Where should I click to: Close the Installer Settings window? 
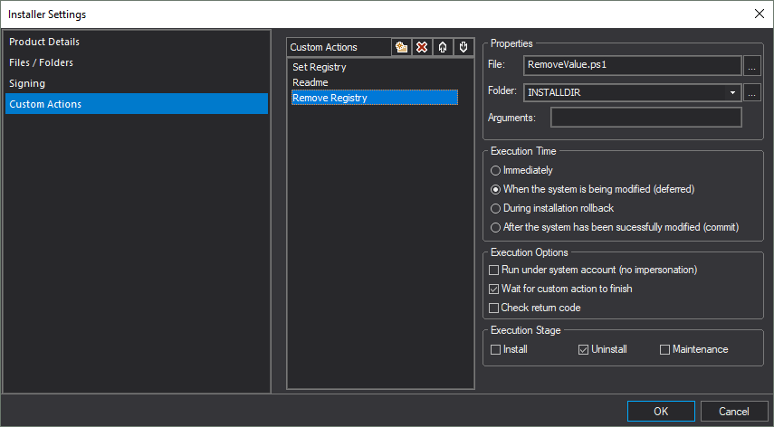pos(760,14)
